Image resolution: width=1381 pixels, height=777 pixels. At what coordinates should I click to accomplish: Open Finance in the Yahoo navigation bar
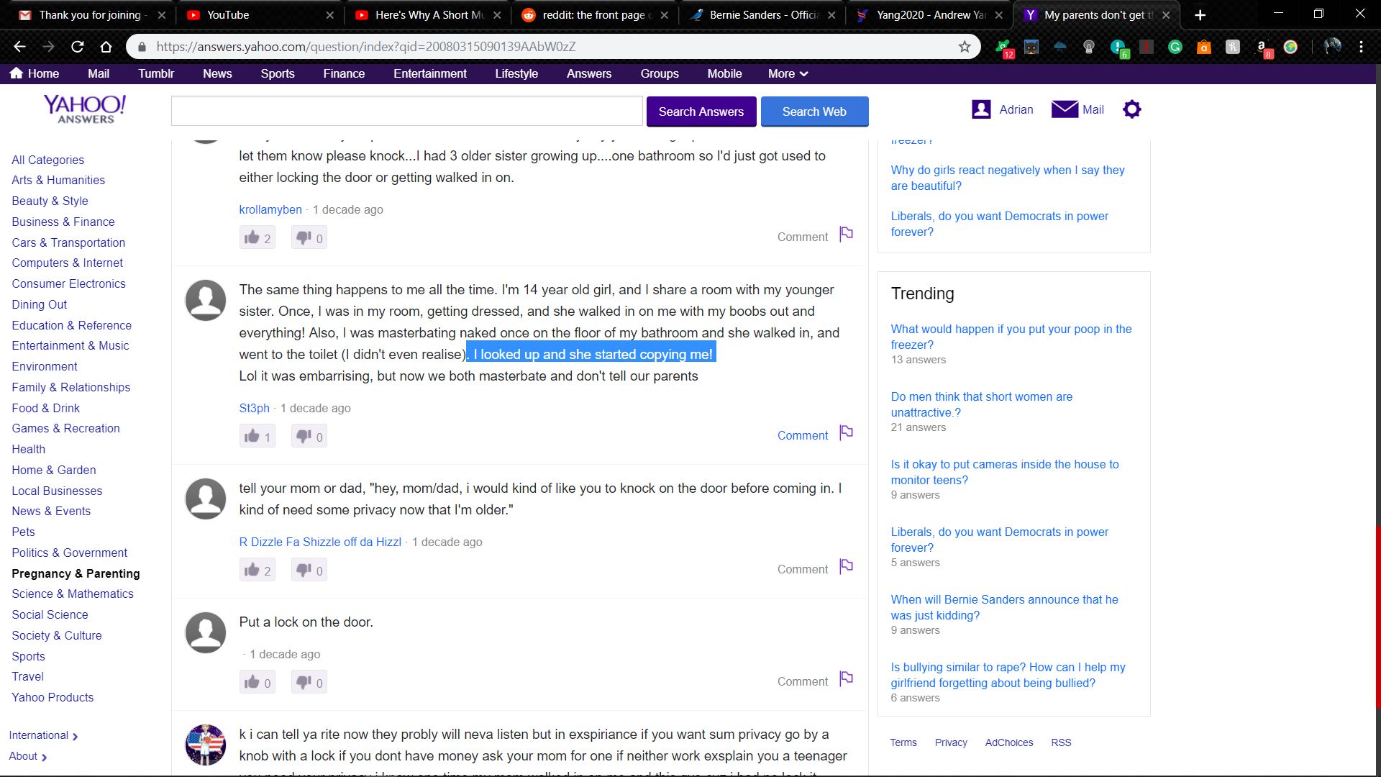point(344,73)
